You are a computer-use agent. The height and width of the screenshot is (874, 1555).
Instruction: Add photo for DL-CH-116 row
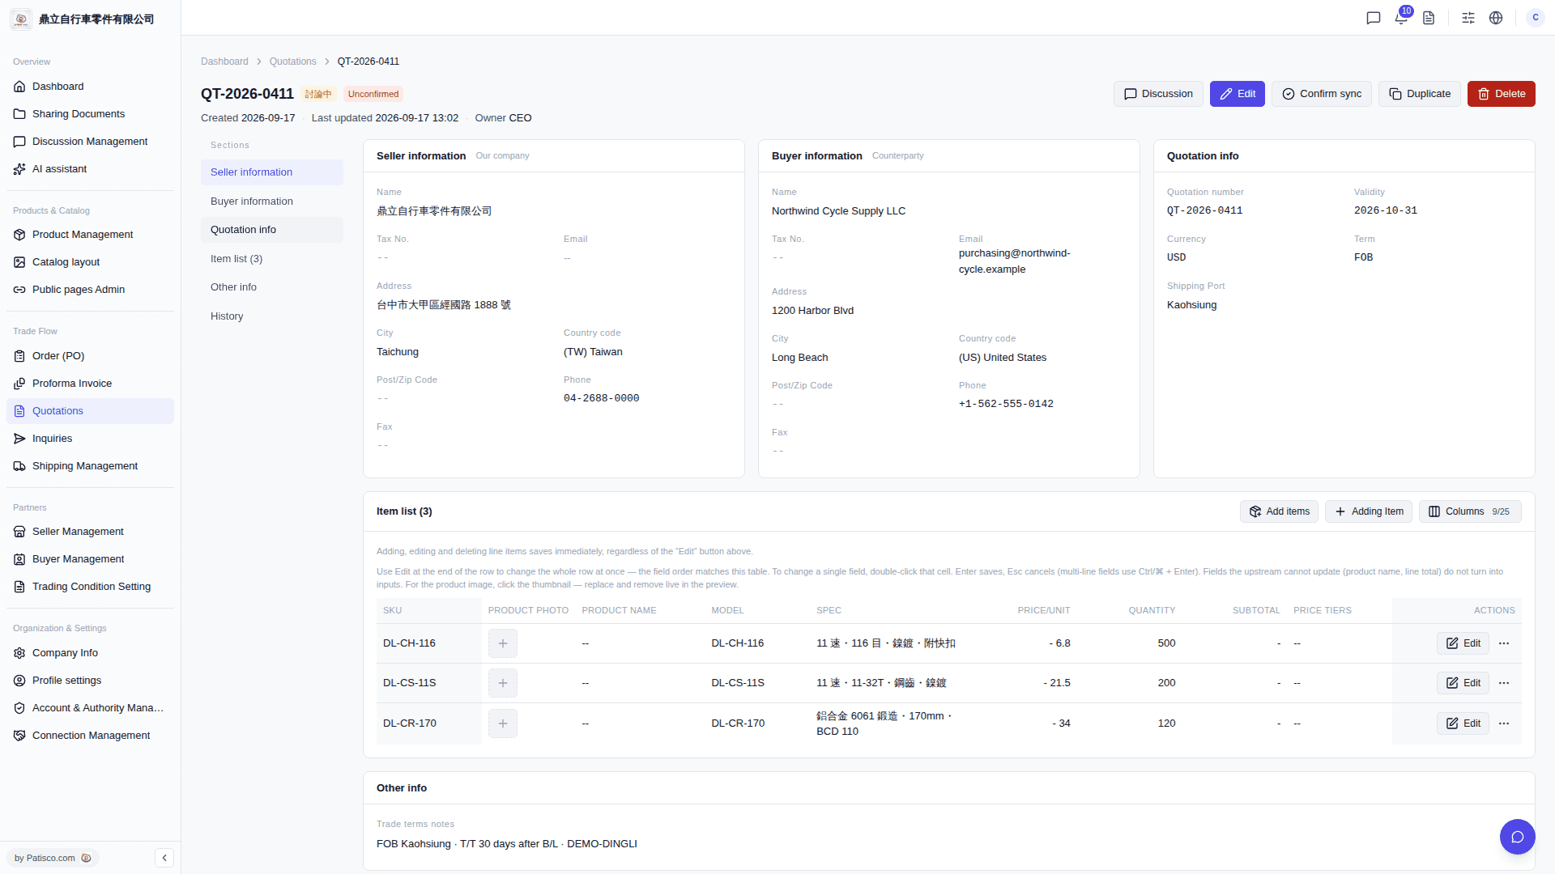[503, 643]
